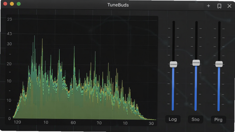Screen dimensions: 235x132
Task: Click the 30 label on horizontal axis
Action: pyautogui.click(x=151, y=123)
